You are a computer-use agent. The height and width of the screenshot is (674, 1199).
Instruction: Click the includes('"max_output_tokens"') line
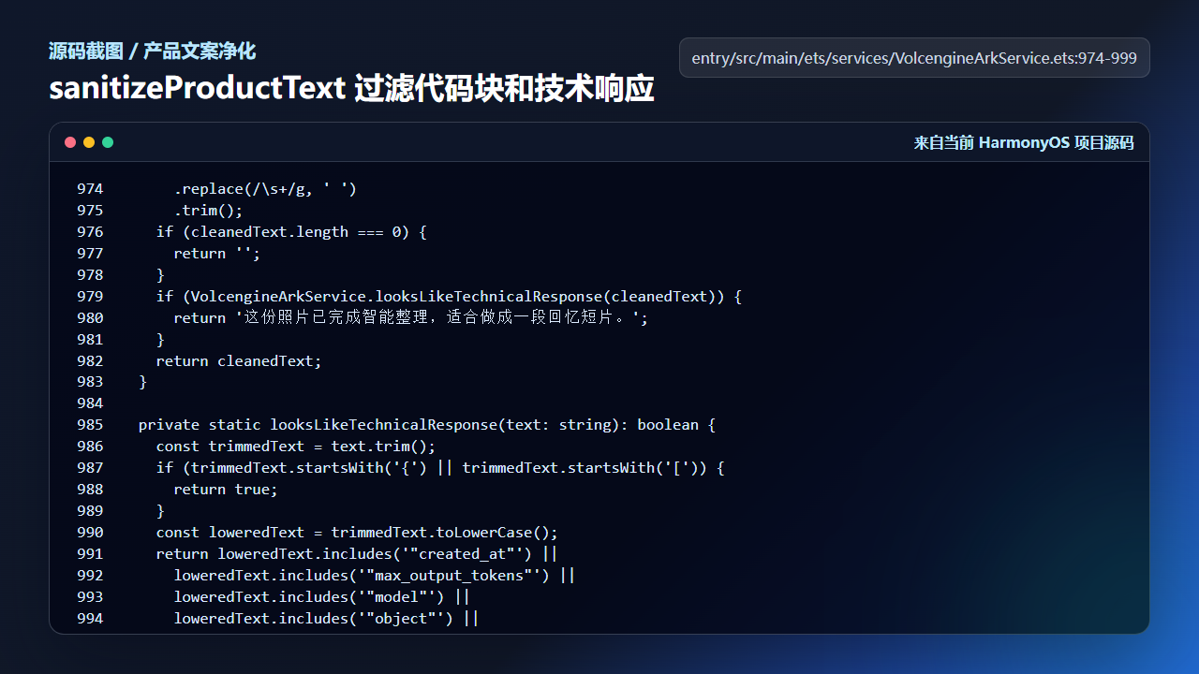click(375, 576)
